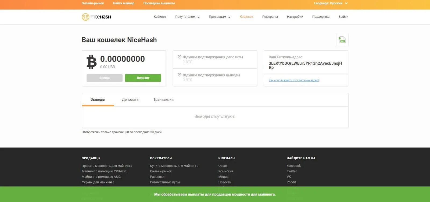Click the NiceHash logo
Viewport: 430px width, 202px height.
pyautogui.click(x=96, y=17)
